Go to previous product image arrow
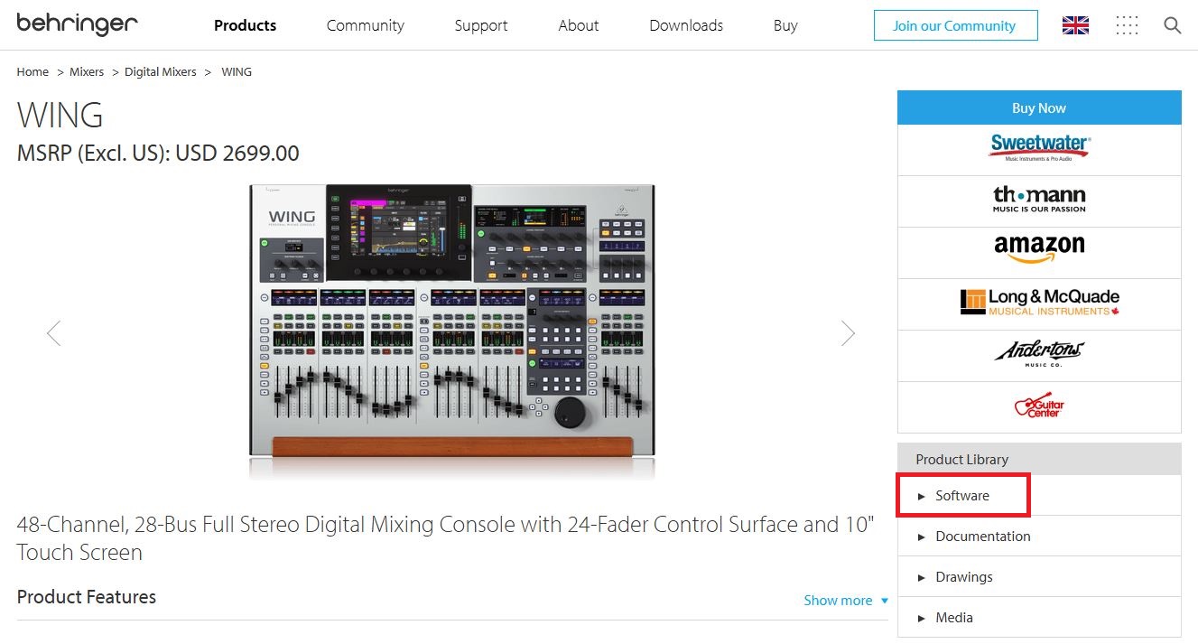1198x644 pixels. [54, 333]
